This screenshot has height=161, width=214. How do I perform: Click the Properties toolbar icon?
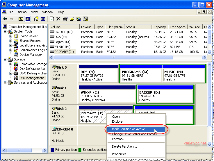click(x=65, y=19)
